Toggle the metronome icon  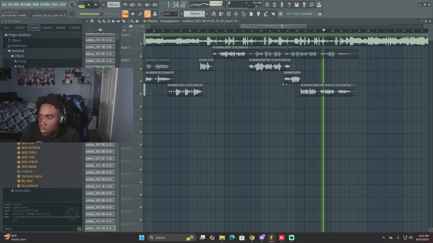click(x=125, y=5)
